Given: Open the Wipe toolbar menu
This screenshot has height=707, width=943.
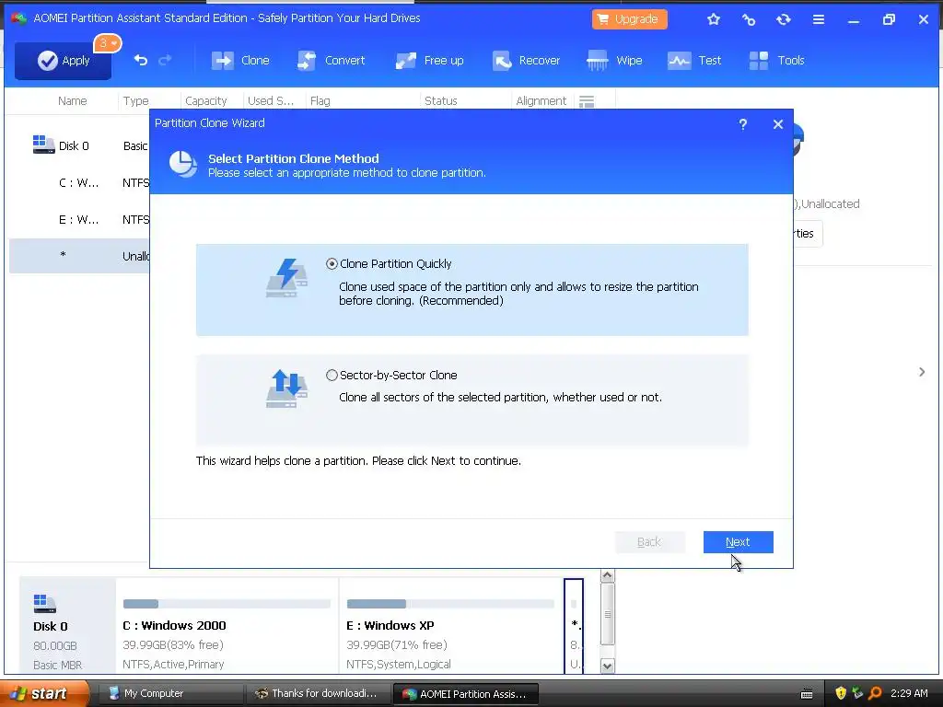Looking at the screenshot, I should (614, 61).
